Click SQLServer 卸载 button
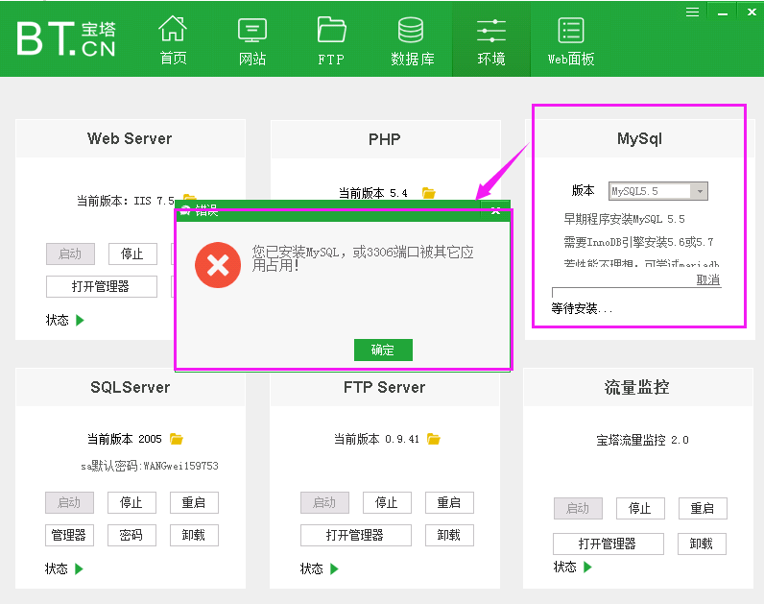The height and width of the screenshot is (604, 764). pyautogui.click(x=194, y=535)
